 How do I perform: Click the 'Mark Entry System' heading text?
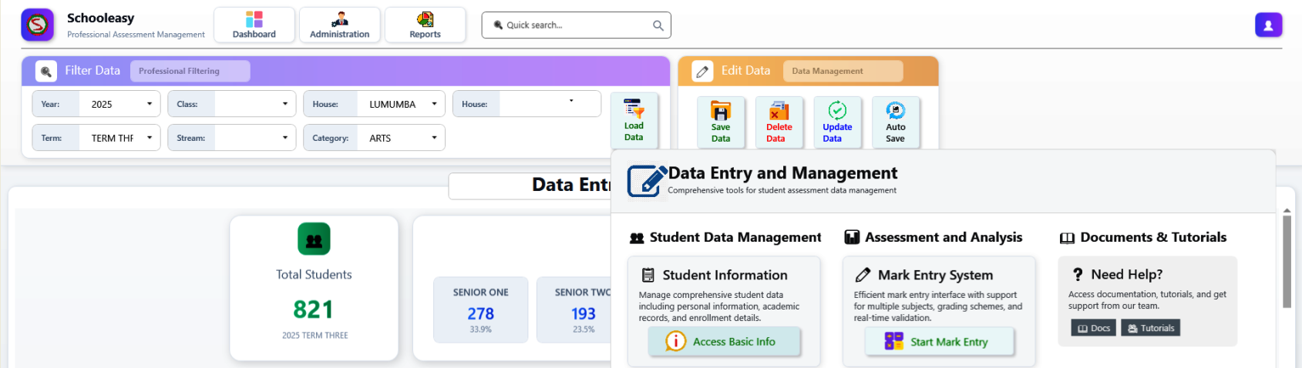pyautogui.click(x=935, y=275)
